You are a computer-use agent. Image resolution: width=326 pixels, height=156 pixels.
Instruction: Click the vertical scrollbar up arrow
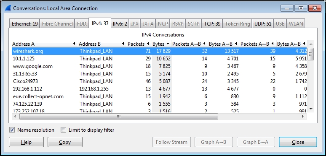[x=311, y=44]
